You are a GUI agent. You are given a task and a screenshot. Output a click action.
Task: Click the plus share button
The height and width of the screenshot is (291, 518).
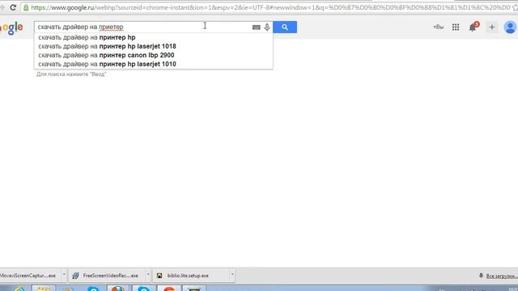tap(492, 27)
